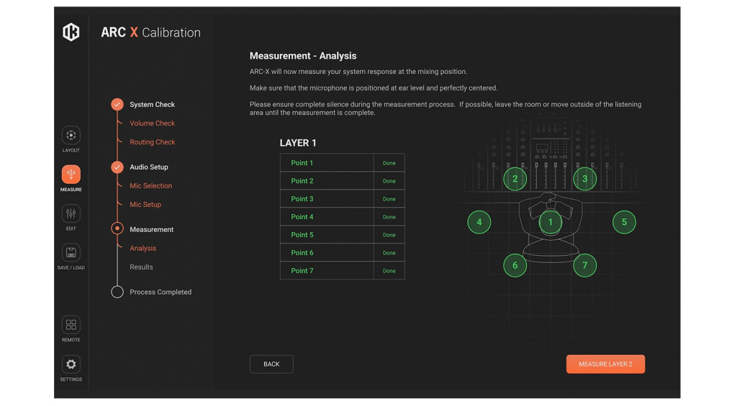Open the Edit sliders icon

point(71,213)
